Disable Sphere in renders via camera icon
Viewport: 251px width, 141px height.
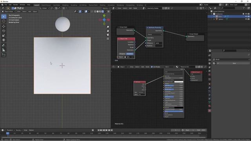point(249,19)
